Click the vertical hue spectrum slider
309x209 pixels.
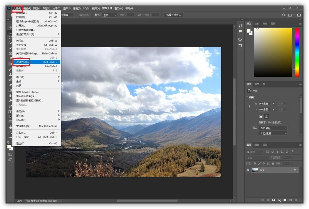click(x=297, y=52)
